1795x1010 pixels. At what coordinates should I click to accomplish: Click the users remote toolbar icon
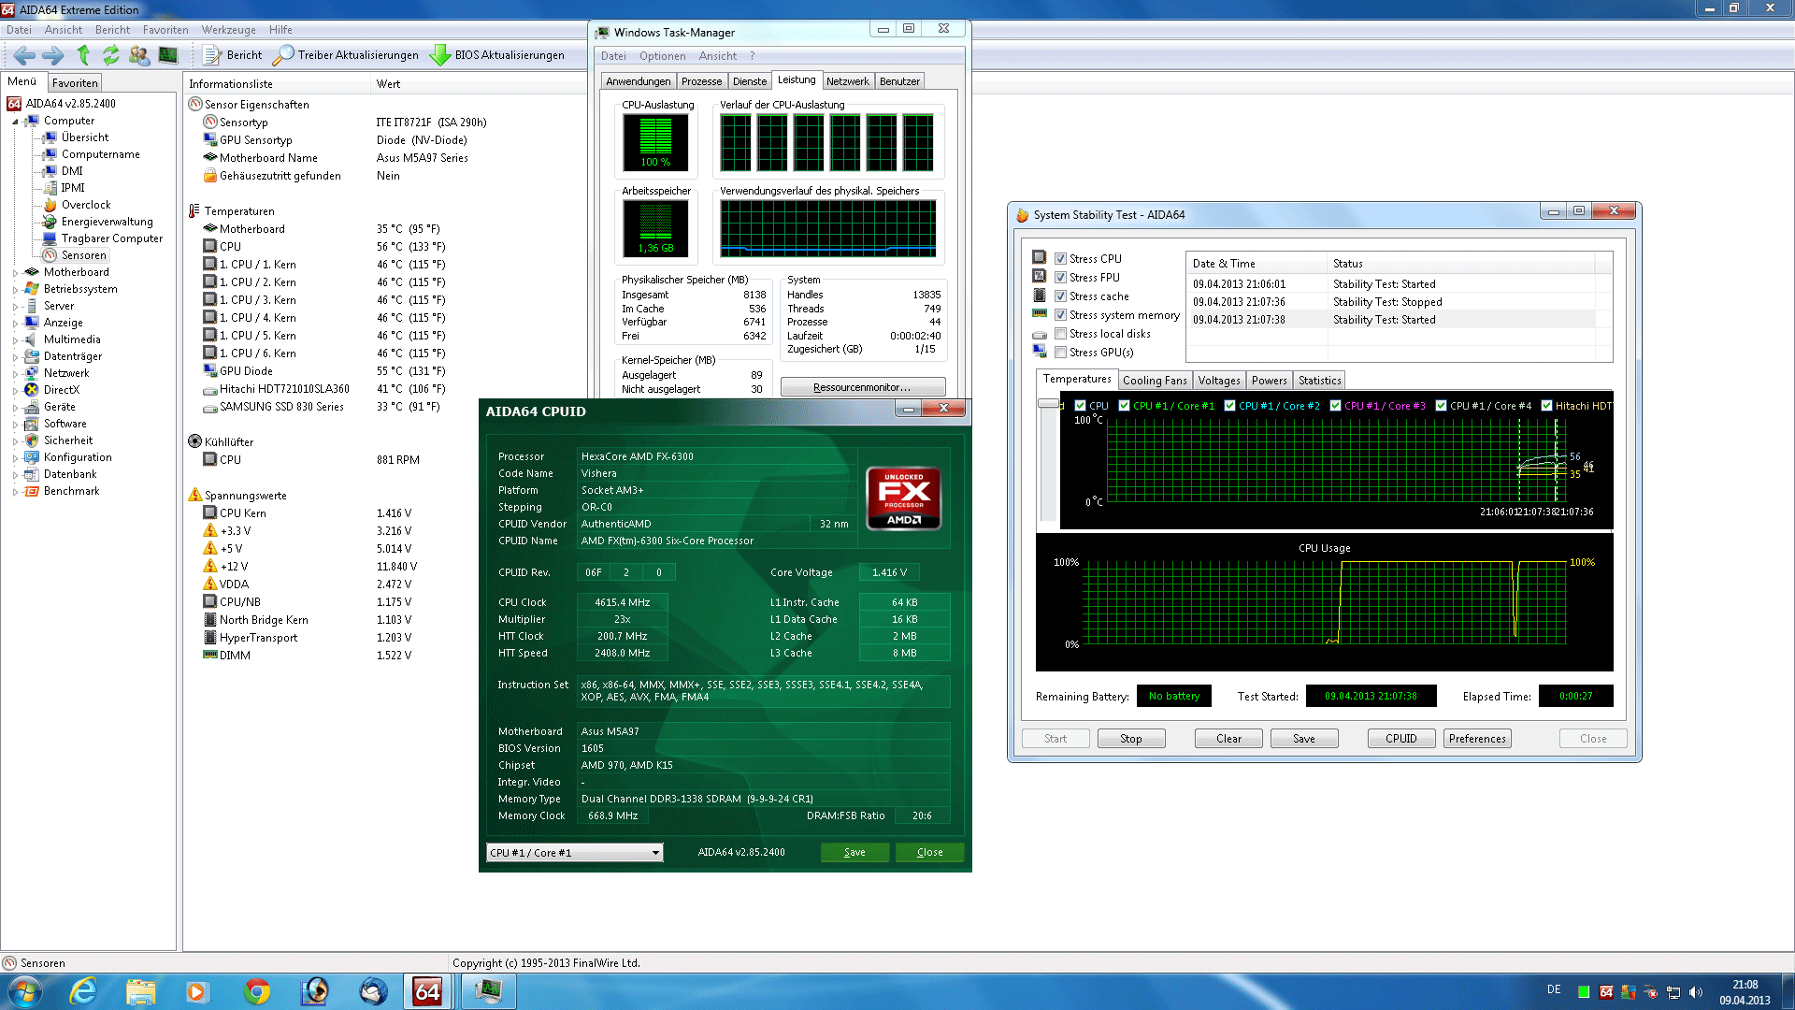(139, 55)
